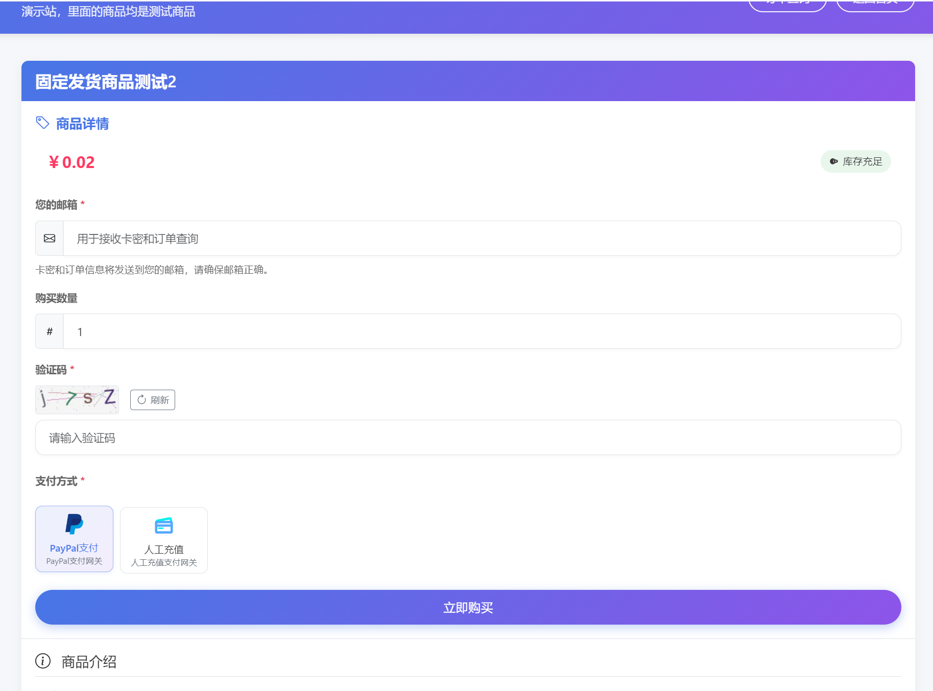
Task: Click the 固定发货商品测试2 product title
Action: [x=106, y=82]
